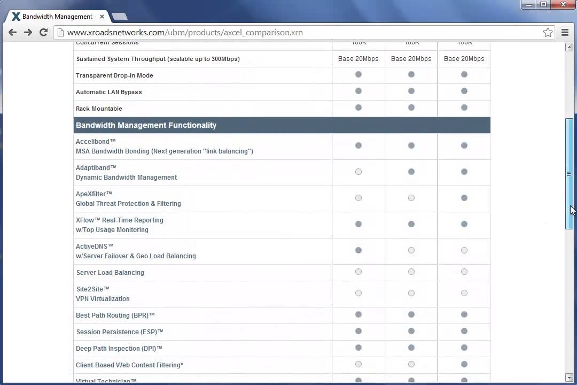Screen dimensions: 577x385
Task: Click Global Threat Protection & Filtering text
Action: point(128,203)
